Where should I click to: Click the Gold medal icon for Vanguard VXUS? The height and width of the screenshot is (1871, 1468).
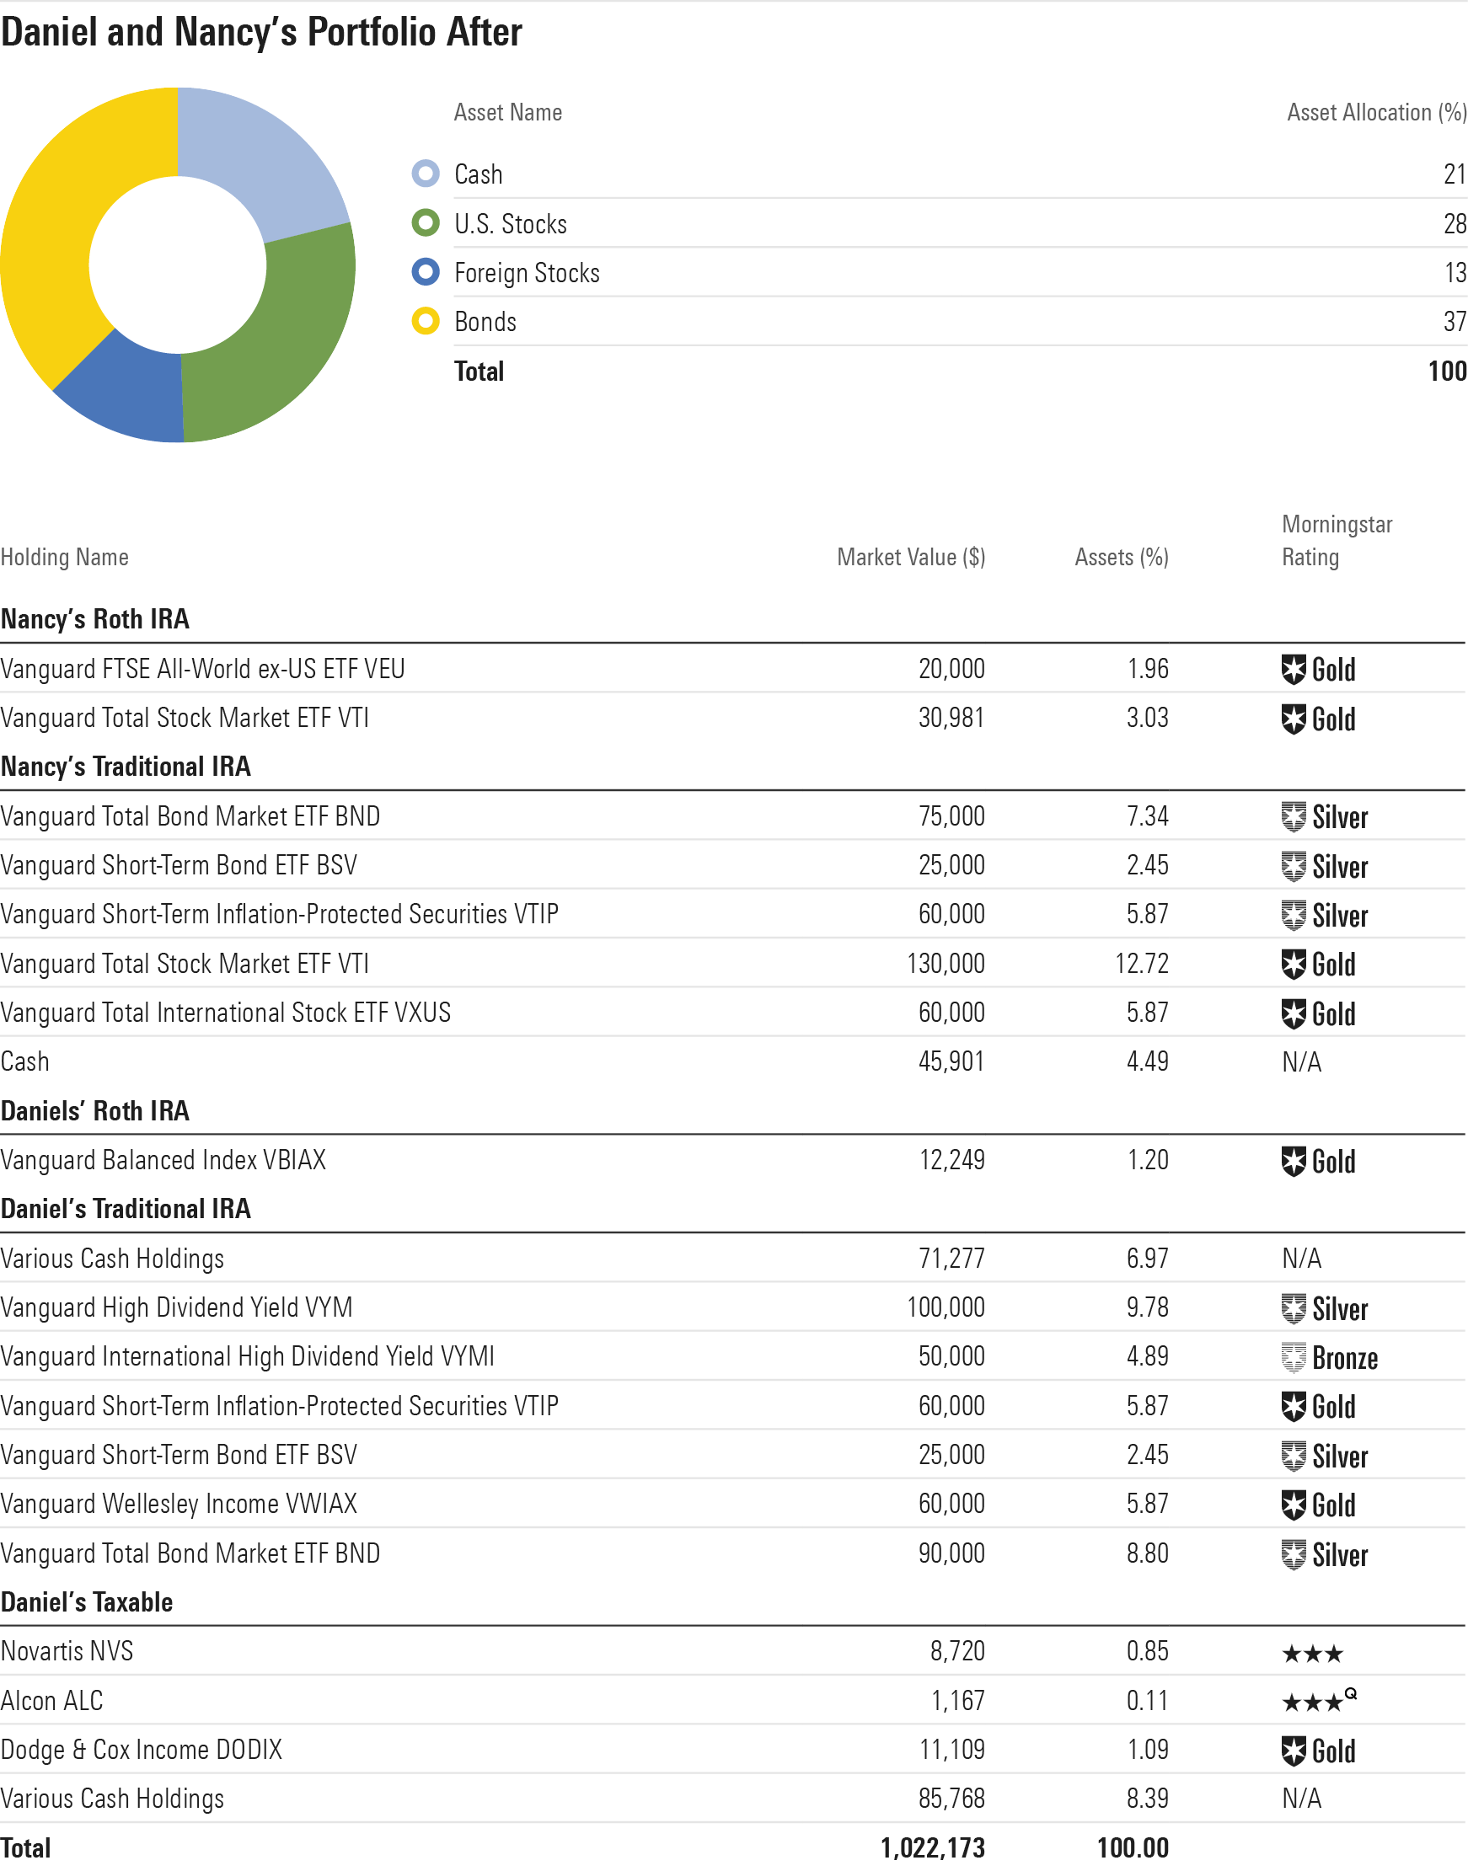(x=1293, y=1013)
